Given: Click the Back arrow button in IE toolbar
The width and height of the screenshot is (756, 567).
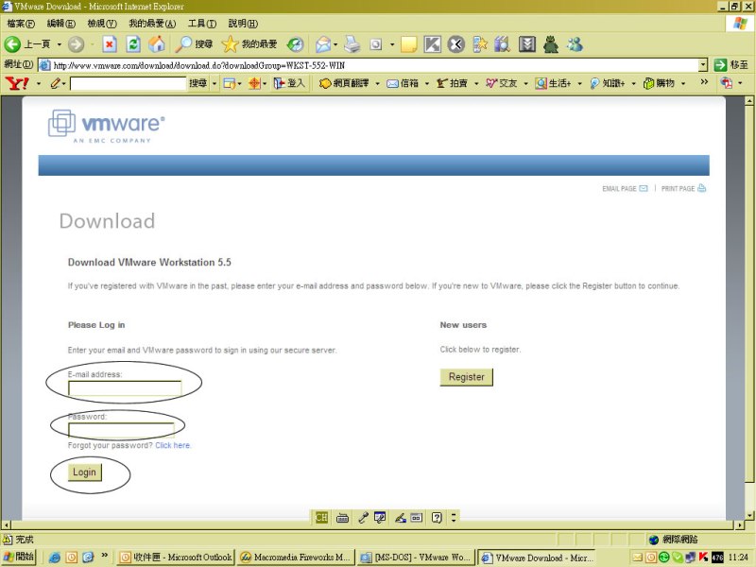Looking at the screenshot, I should pos(12,44).
